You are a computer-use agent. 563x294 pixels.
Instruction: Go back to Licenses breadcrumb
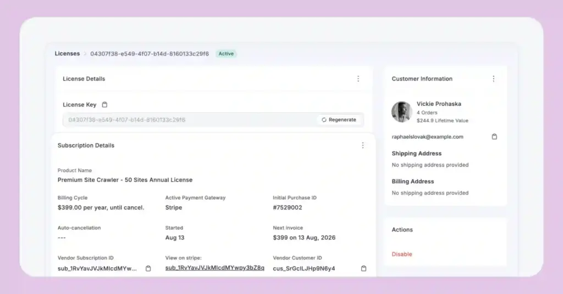click(67, 54)
